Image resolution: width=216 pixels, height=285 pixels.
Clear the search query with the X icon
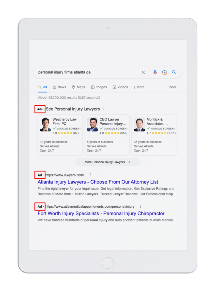pyautogui.click(x=143, y=72)
